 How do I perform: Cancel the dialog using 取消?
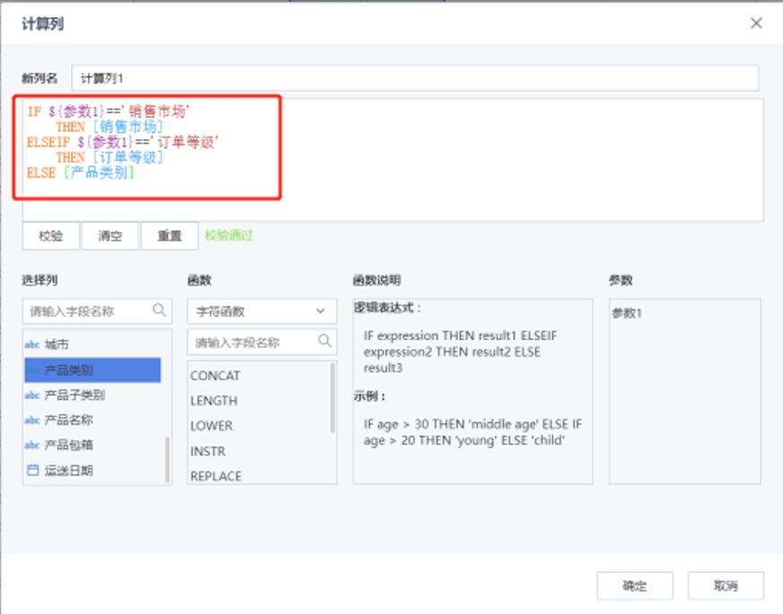click(x=725, y=585)
